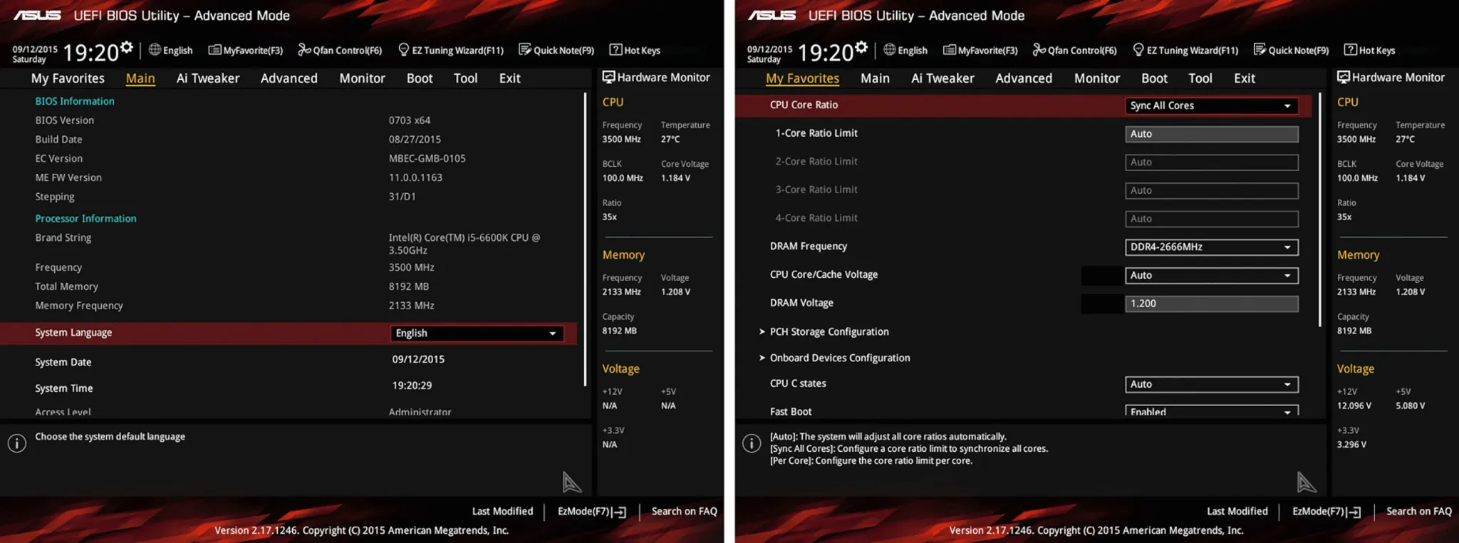Switch to EzMode(F7) in left window
The height and width of the screenshot is (543, 1459).
[x=591, y=512]
